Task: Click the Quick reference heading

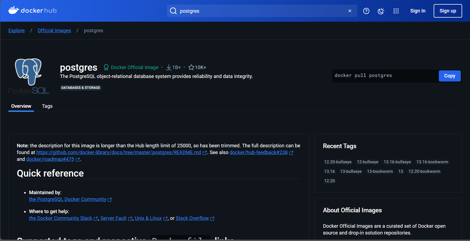Action: click(x=50, y=173)
